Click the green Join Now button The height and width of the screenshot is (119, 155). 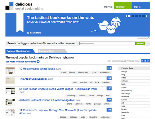tap(123, 6)
